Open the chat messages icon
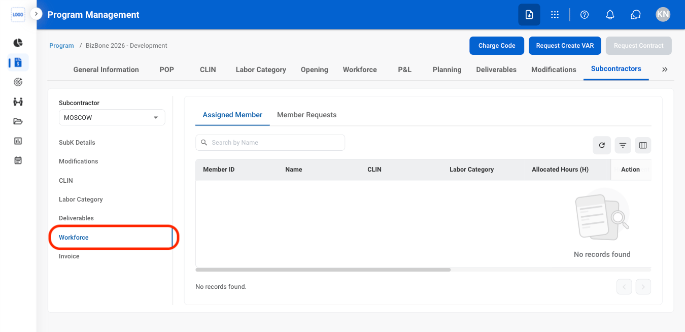The width and height of the screenshot is (685, 332). [x=636, y=15]
